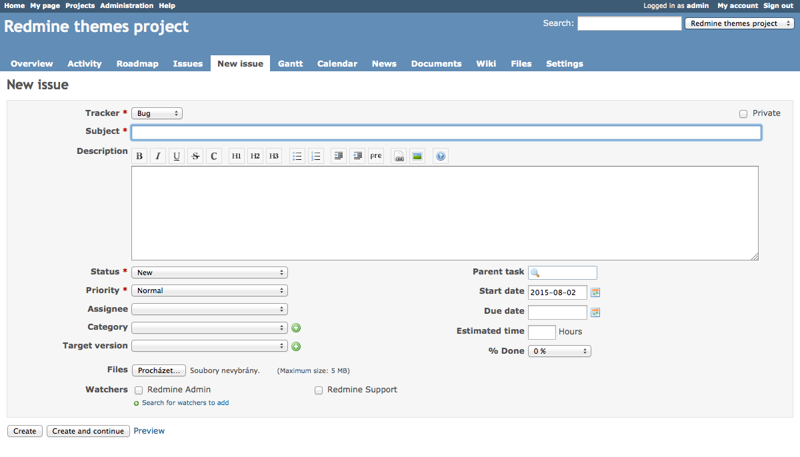The height and width of the screenshot is (457, 800).
Task: Open the % Done dropdown
Action: pyautogui.click(x=559, y=351)
